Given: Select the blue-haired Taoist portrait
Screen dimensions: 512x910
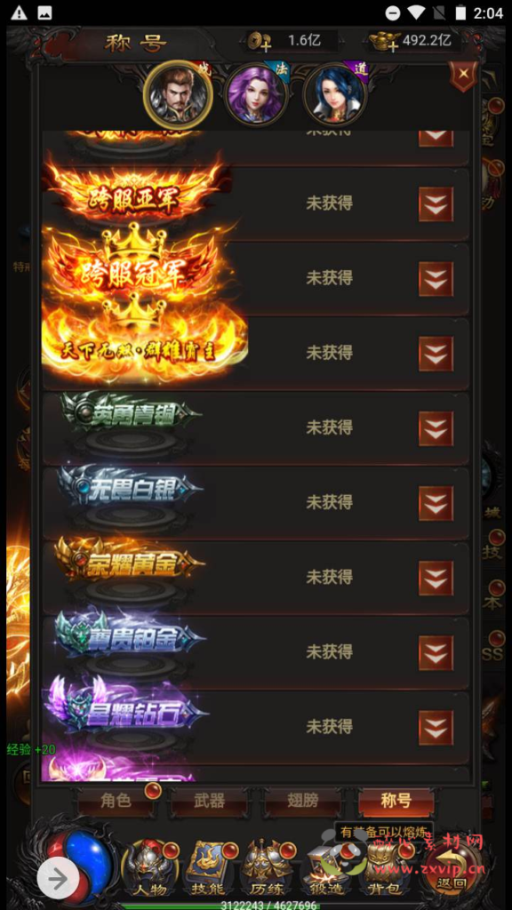Looking at the screenshot, I should tap(335, 94).
